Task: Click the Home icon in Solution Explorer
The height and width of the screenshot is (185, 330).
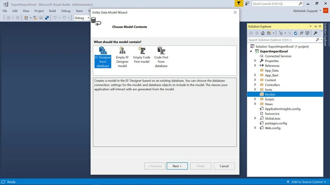Action: (263, 33)
